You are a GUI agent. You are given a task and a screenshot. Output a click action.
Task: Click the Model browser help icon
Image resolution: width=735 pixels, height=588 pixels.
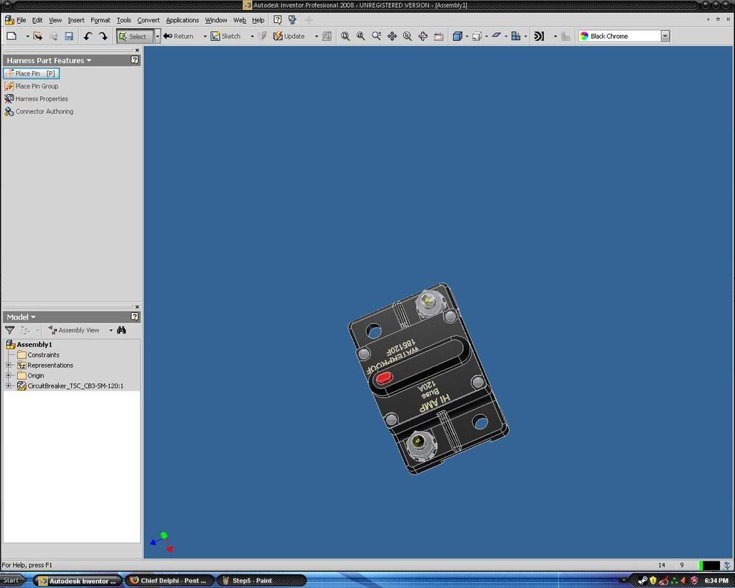[134, 317]
